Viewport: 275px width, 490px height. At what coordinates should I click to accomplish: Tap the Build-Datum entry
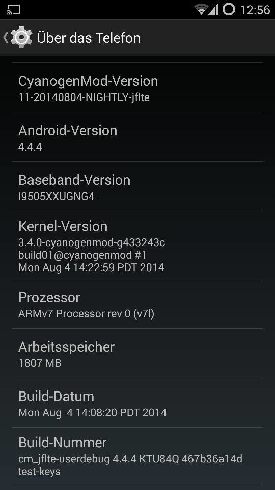pyautogui.click(x=137, y=403)
